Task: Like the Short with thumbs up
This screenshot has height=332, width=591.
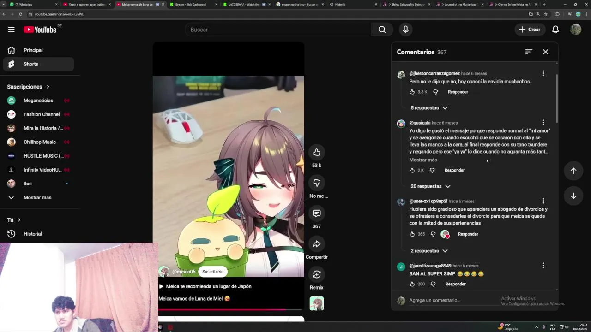Action: click(317, 153)
